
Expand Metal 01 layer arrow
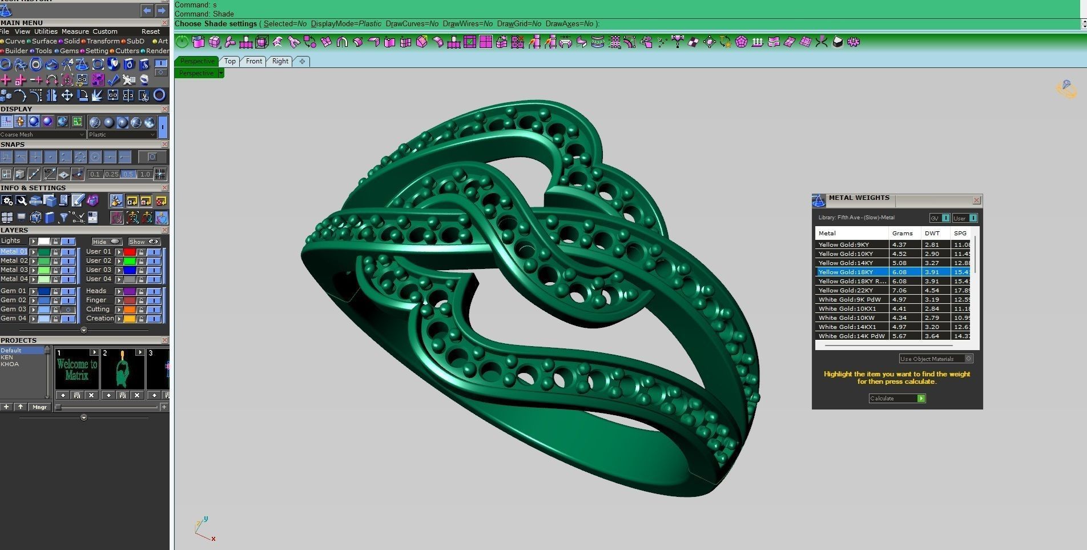34,251
